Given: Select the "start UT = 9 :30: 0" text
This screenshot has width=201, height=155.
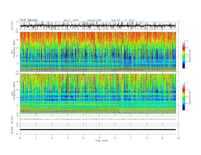Looking at the screenshot, I should 123,20.
